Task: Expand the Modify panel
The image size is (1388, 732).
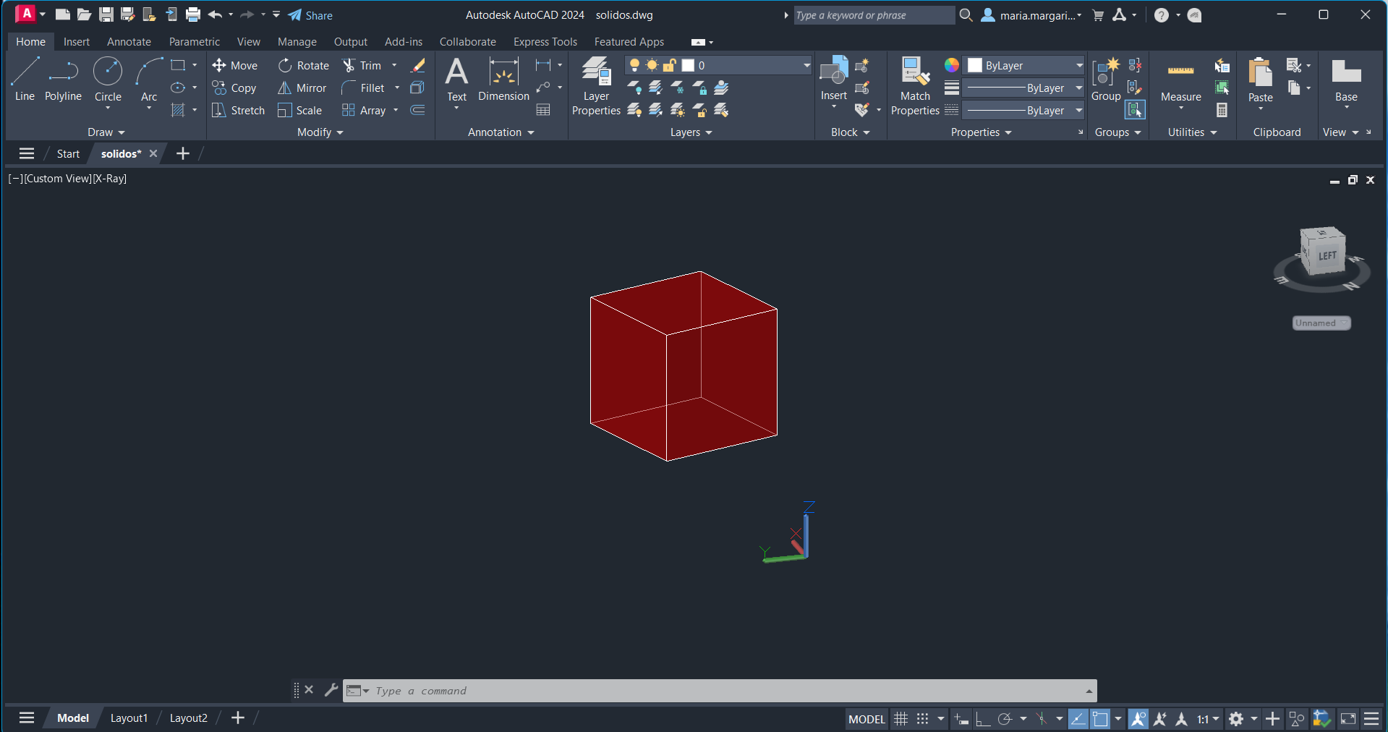Action: [x=320, y=132]
